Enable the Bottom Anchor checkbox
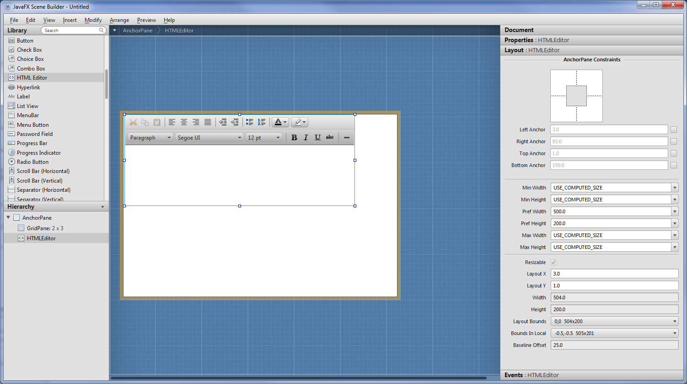Viewport: 687px width, 384px height. click(673, 165)
